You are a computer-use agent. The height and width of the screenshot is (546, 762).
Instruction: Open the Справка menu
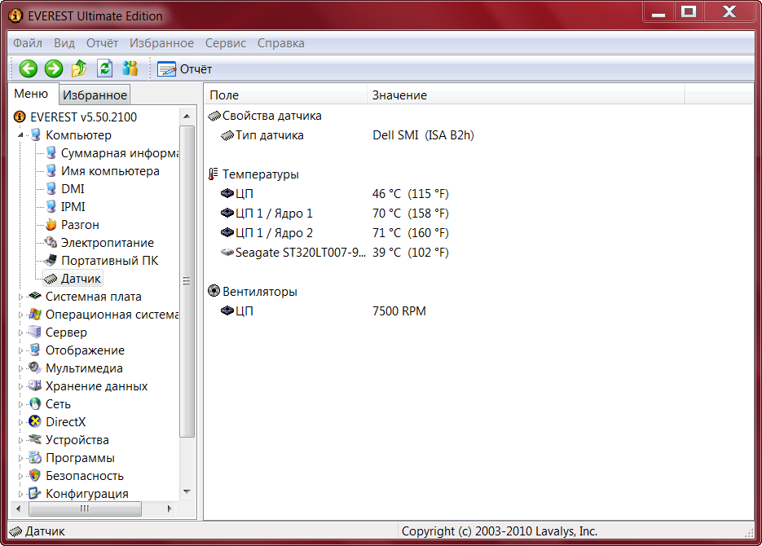(x=281, y=43)
